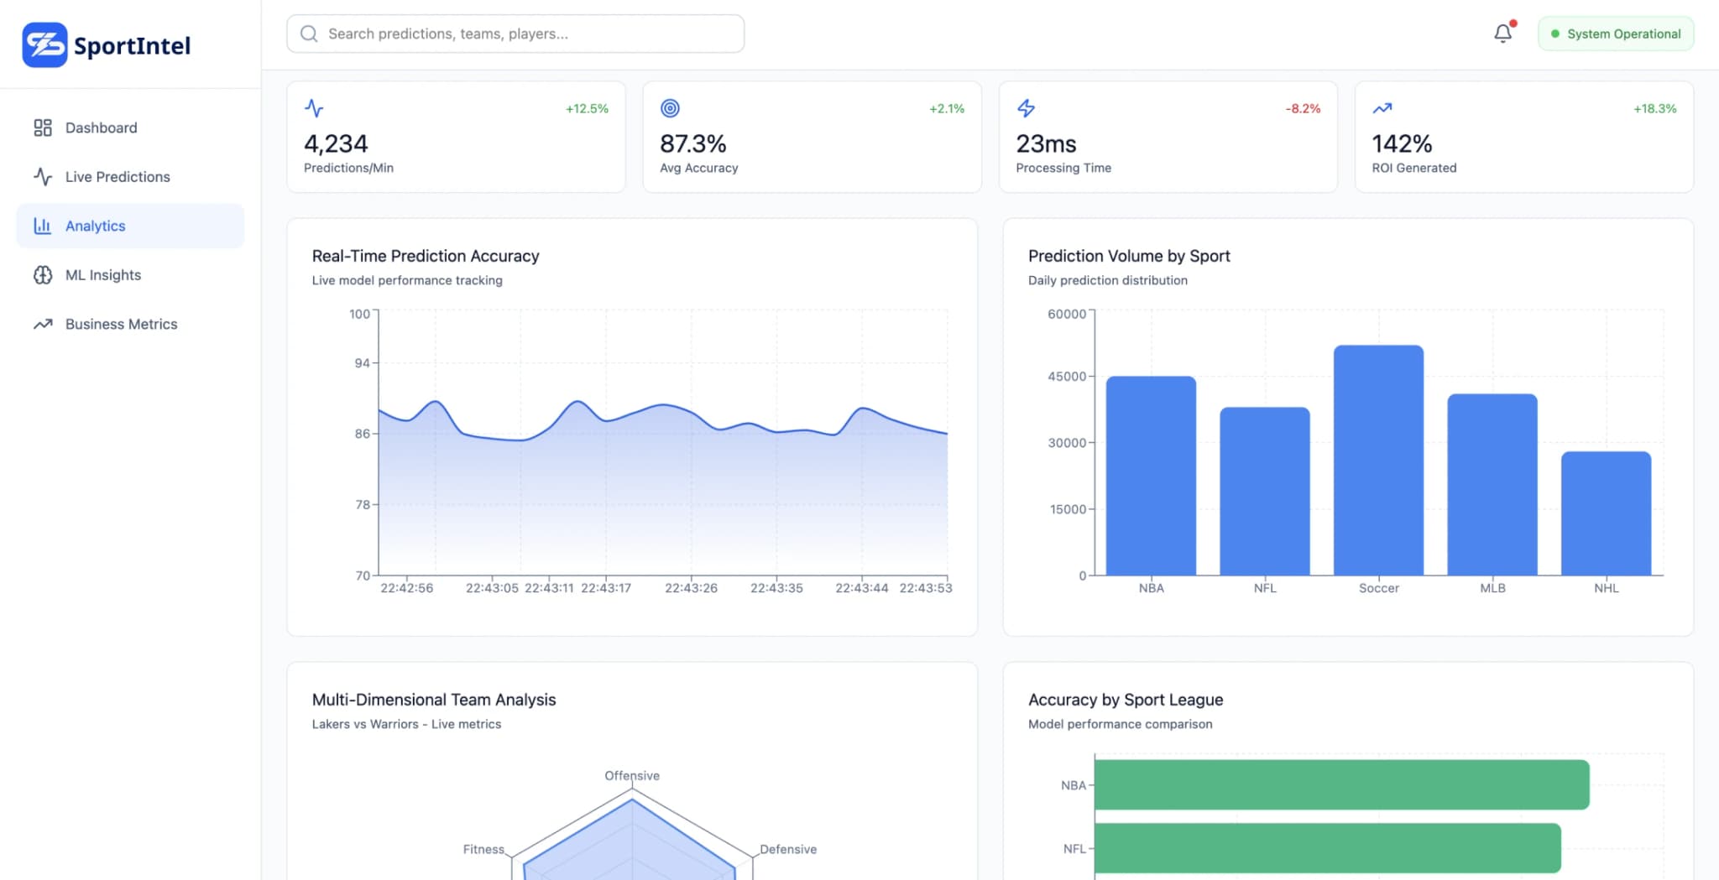Image resolution: width=1719 pixels, height=880 pixels.
Task: Select the NHL bar in volume chart
Action: coord(1606,513)
